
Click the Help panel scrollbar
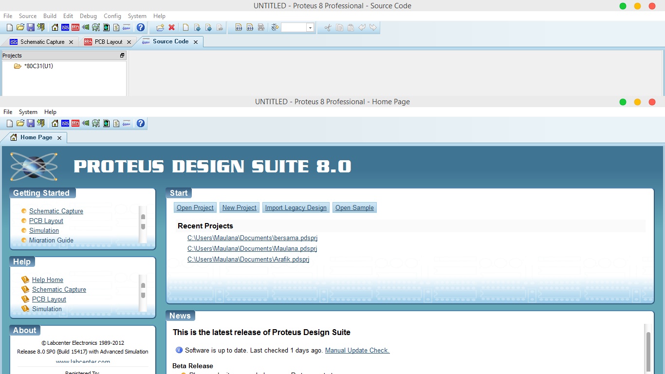(x=143, y=293)
